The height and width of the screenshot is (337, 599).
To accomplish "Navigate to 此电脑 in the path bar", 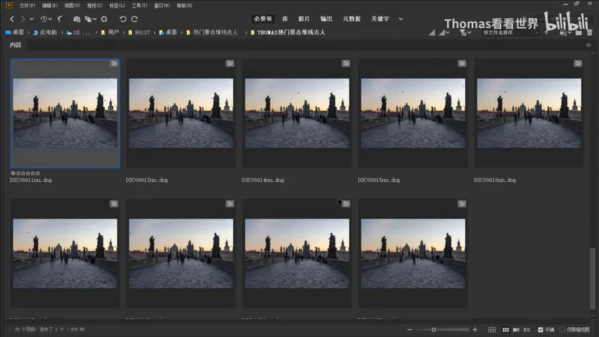I will coord(45,32).
